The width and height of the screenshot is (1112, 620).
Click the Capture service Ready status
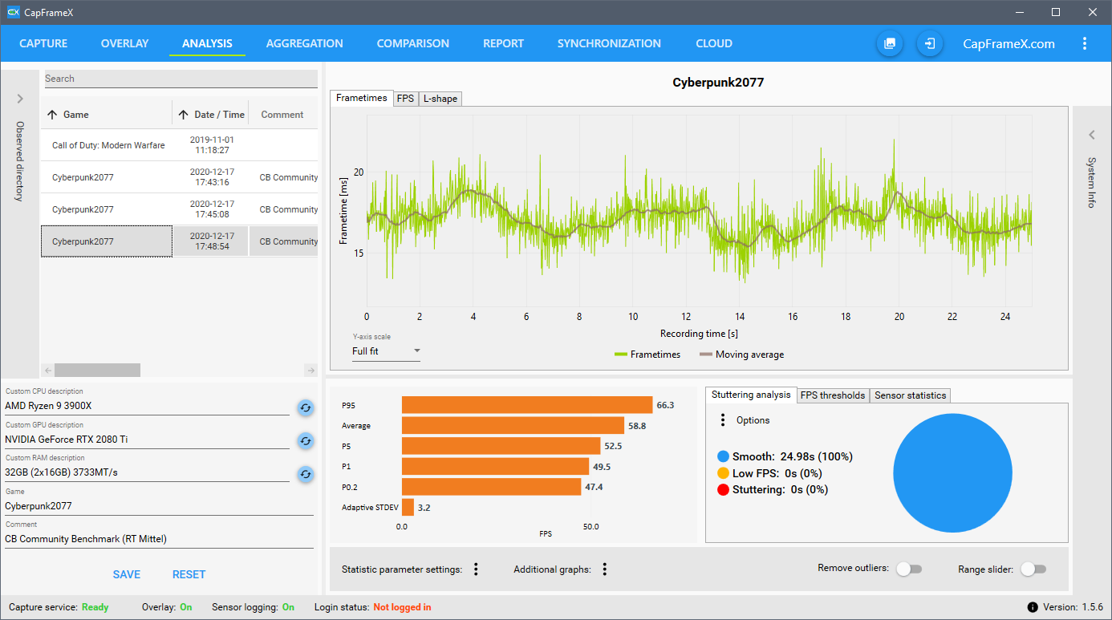pyautogui.click(x=95, y=607)
